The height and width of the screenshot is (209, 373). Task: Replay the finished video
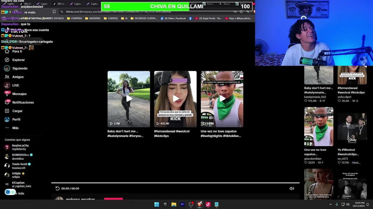pos(57,188)
